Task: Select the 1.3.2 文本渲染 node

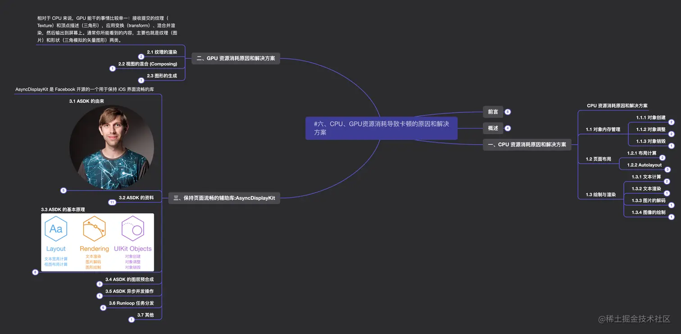Action: pyautogui.click(x=646, y=189)
